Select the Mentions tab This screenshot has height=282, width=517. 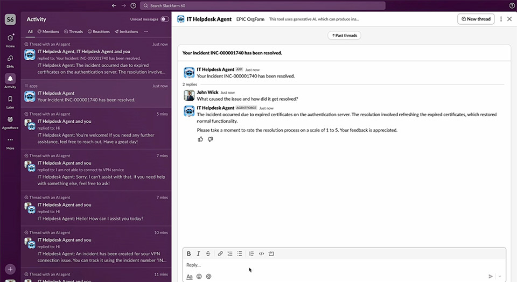(x=48, y=32)
